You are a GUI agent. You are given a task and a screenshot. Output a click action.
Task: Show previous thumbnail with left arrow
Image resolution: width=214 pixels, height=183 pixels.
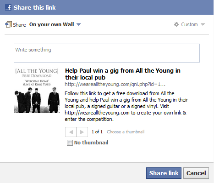[71, 132]
